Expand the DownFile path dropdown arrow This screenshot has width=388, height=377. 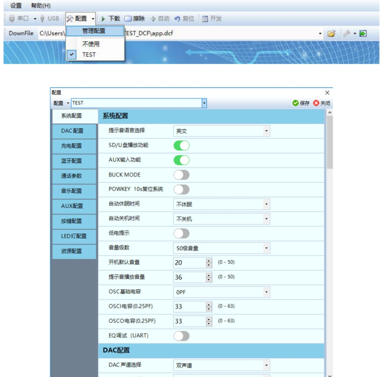click(x=320, y=33)
